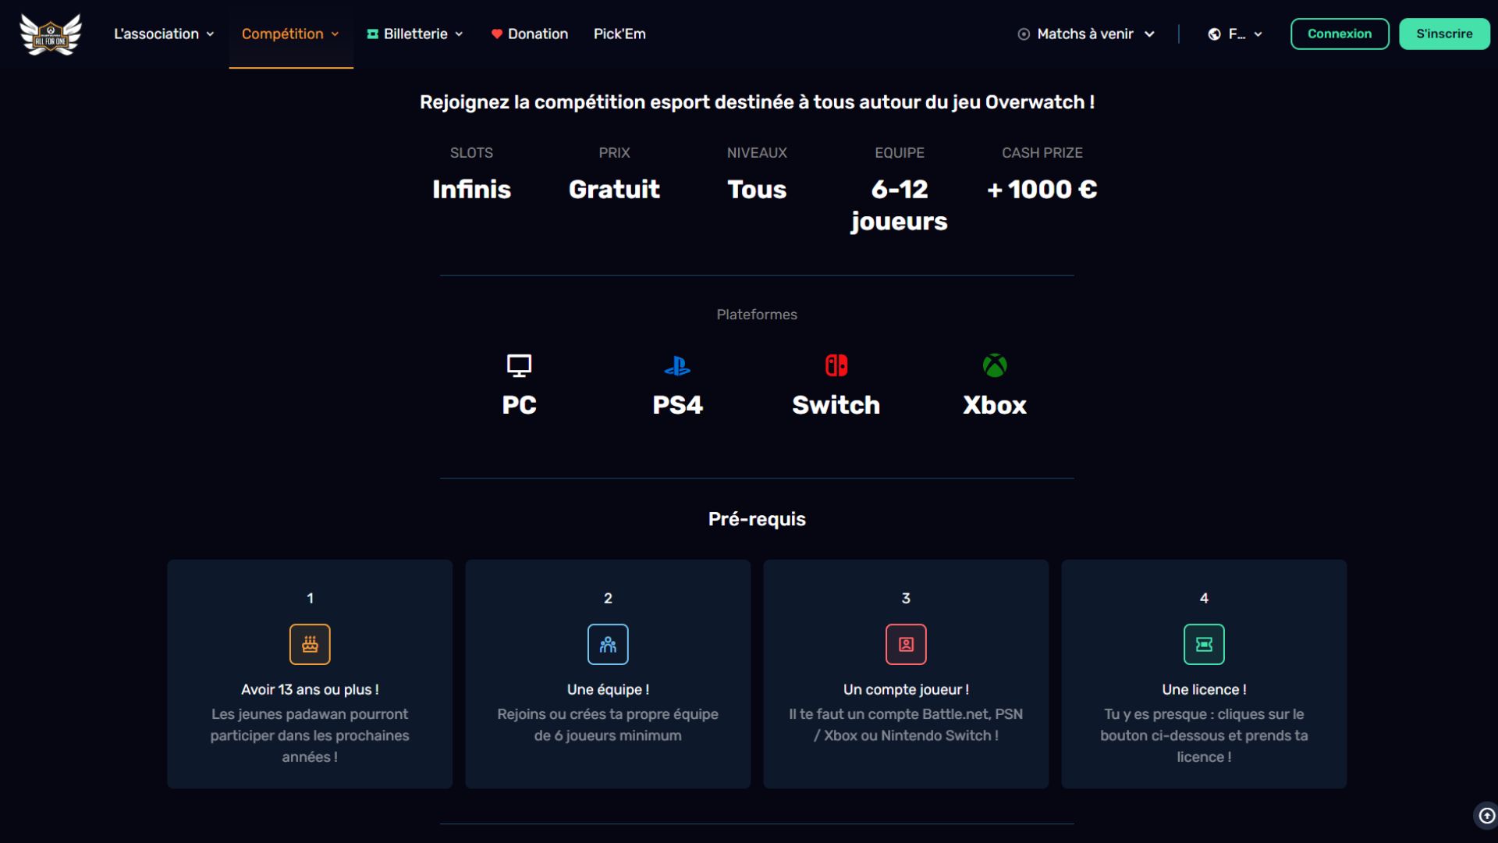This screenshot has height=843, width=1498.
Task: Open the language selector dropdown
Action: coord(1235,34)
